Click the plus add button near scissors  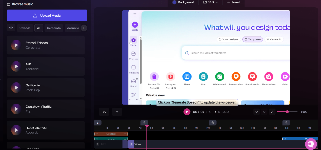pyautogui.click(x=117, y=112)
